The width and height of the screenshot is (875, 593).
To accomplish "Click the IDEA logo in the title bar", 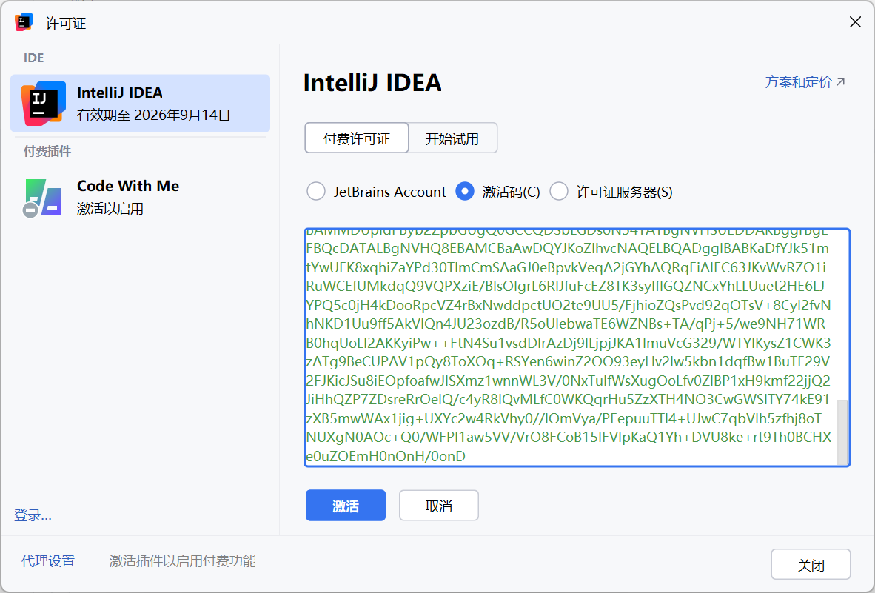I will (x=22, y=21).
